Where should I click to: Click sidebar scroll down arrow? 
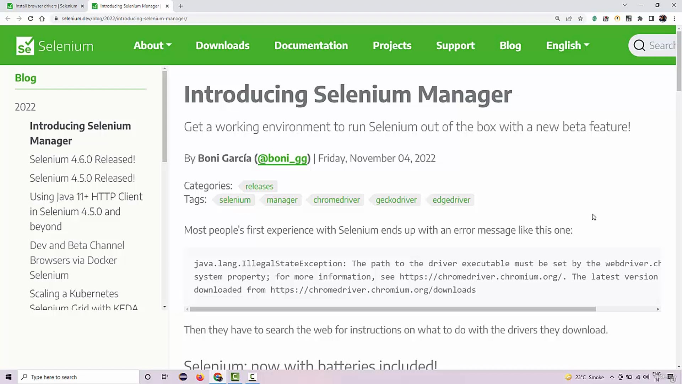pyautogui.click(x=164, y=307)
